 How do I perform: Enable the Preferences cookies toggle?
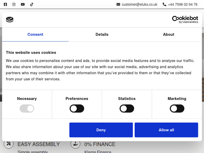77,109
